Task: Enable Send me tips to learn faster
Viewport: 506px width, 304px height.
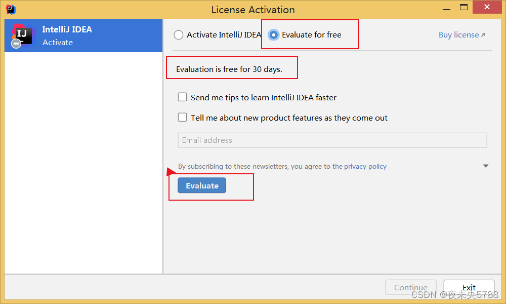Action: [182, 97]
